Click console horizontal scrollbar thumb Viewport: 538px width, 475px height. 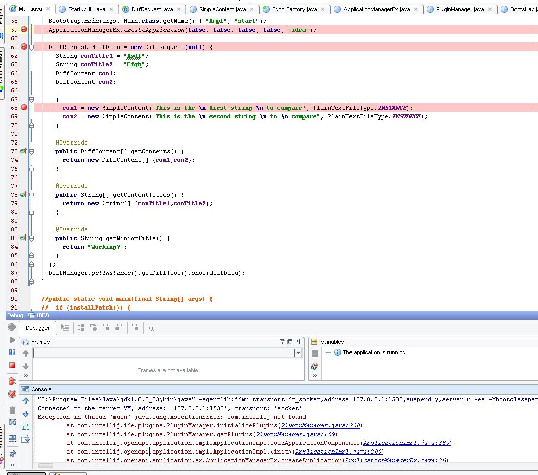click(x=45, y=466)
